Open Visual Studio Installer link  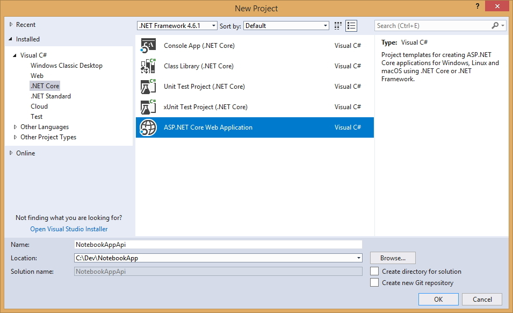69,229
